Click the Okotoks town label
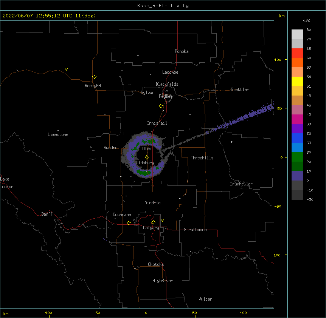326x318 pixels. coord(156,264)
